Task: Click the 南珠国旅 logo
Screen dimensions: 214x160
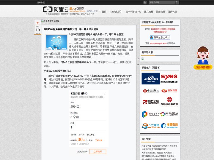Action: (x=169, y=114)
